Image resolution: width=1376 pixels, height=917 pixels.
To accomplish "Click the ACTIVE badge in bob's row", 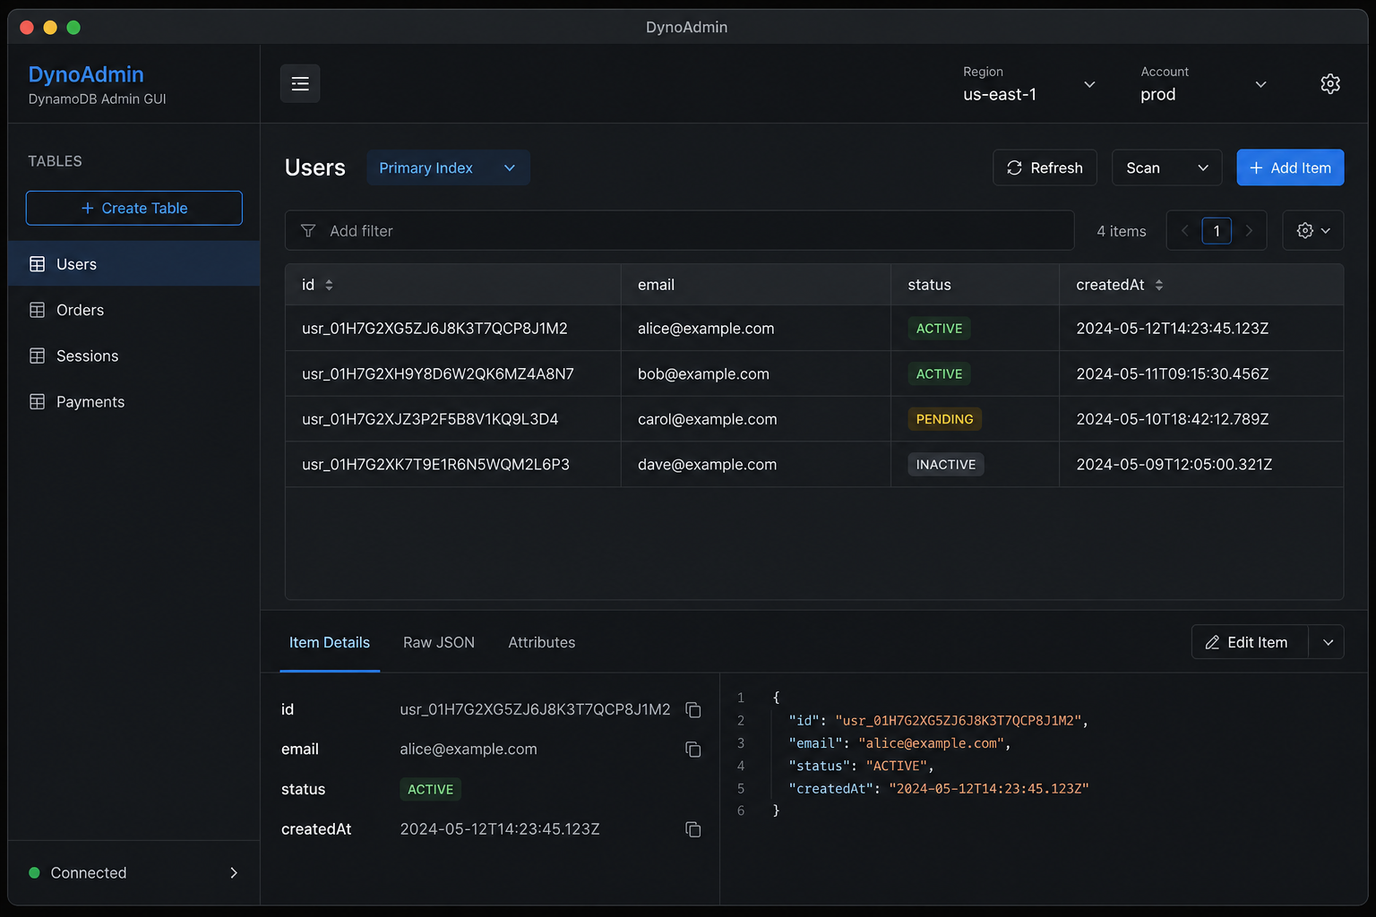I will click(x=939, y=374).
